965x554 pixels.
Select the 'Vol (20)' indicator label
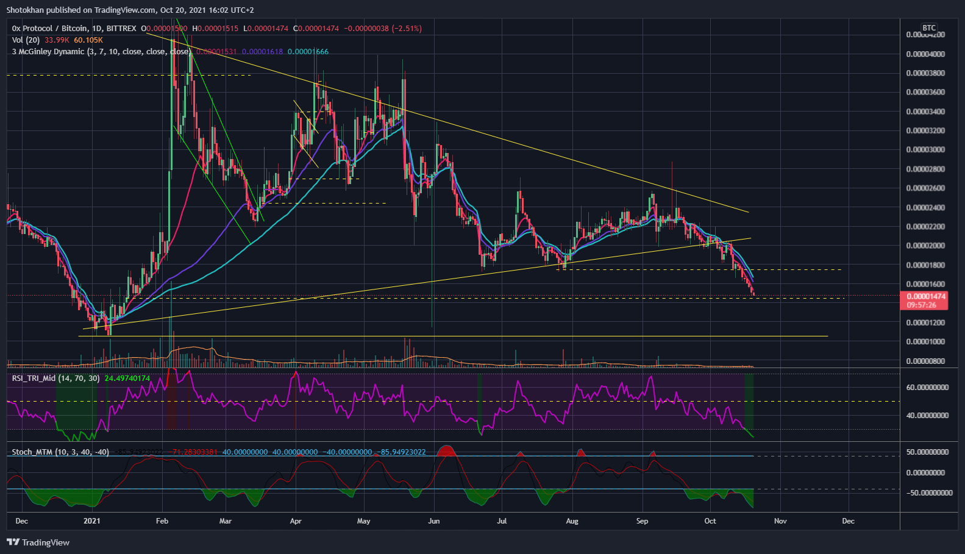26,40
